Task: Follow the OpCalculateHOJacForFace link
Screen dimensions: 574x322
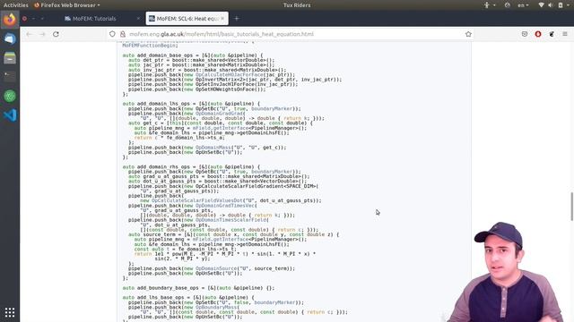Action: pyautogui.click(x=230, y=74)
